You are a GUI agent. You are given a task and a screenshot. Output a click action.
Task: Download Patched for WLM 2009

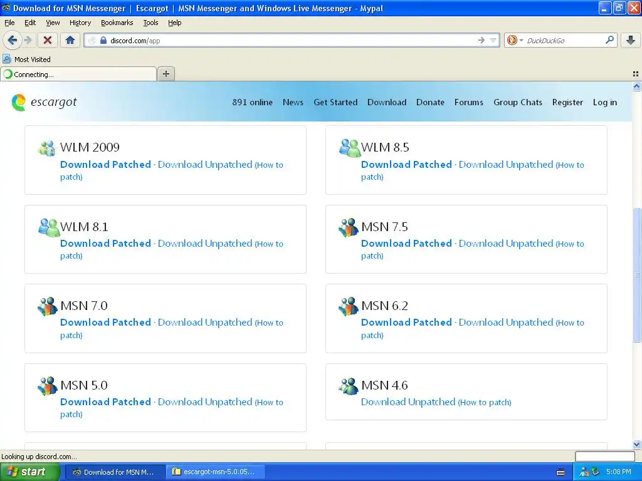click(x=105, y=165)
